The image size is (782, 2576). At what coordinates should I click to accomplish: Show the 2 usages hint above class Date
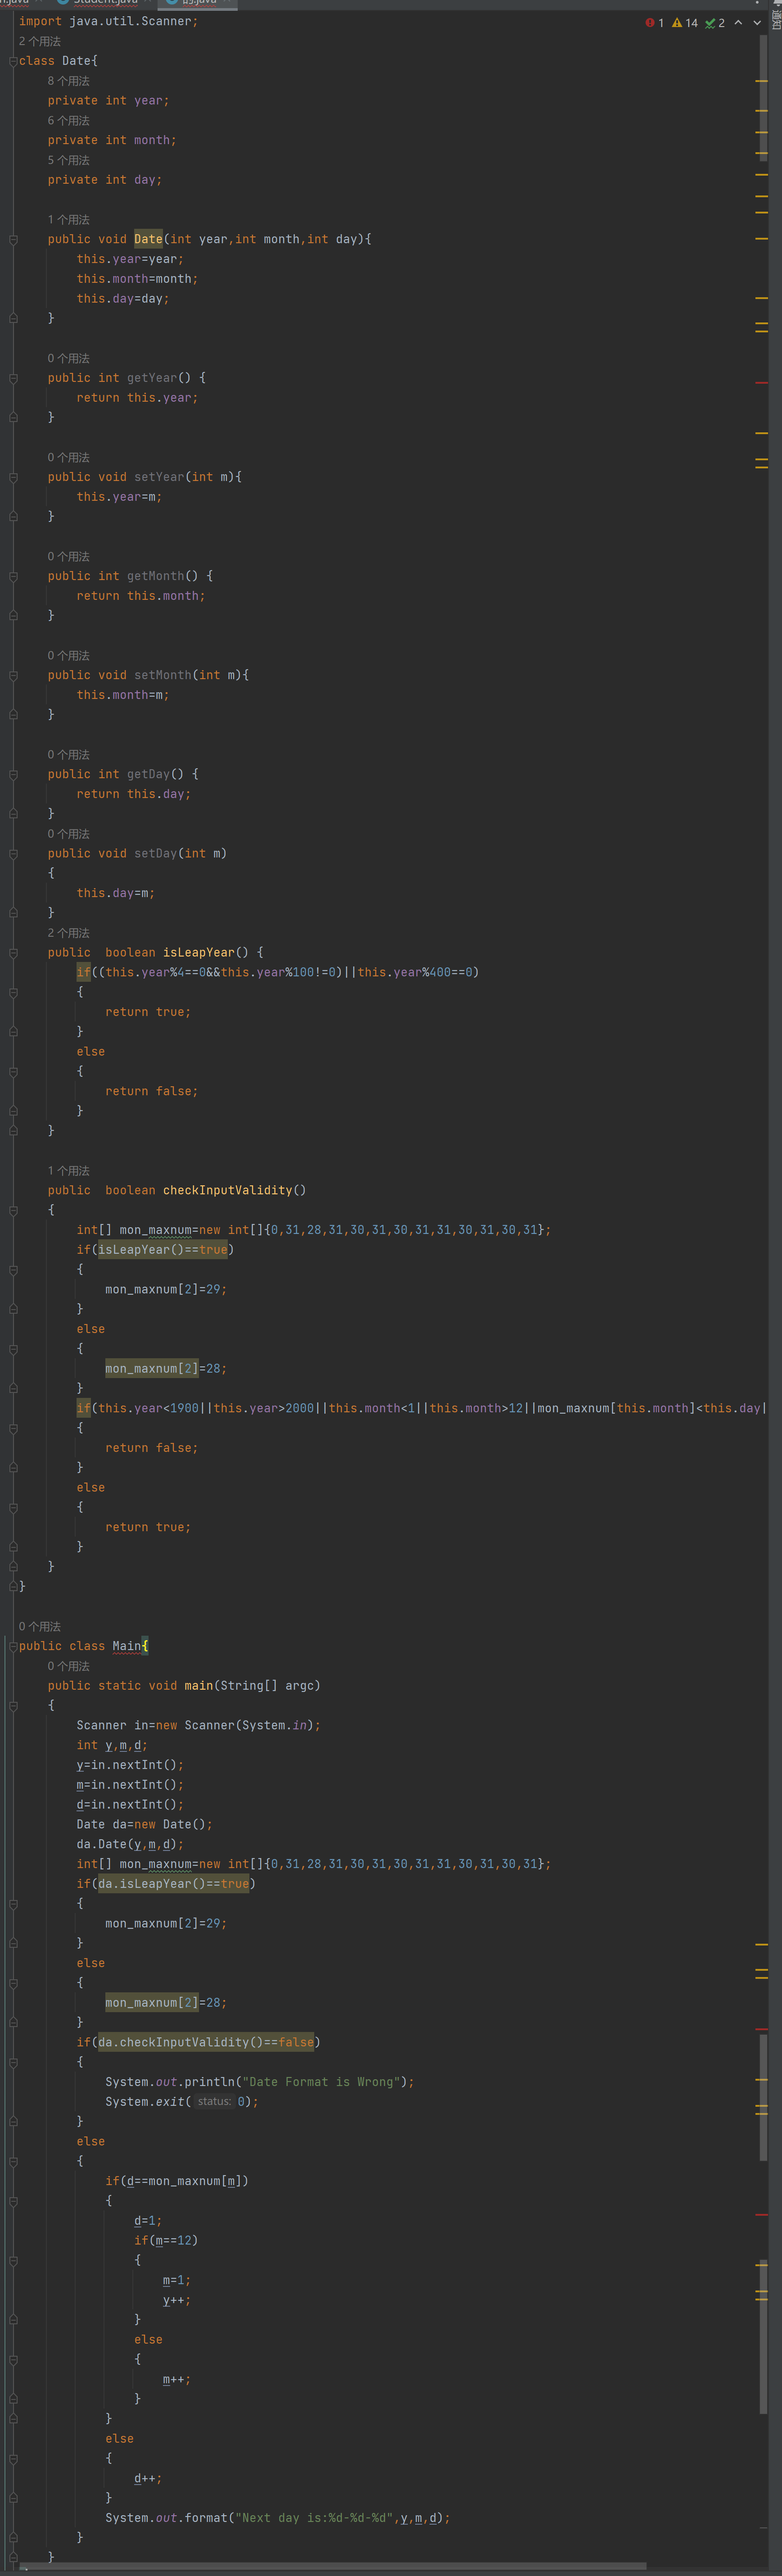point(40,41)
